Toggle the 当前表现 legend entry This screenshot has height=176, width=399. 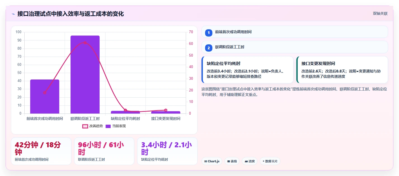[x=116, y=126]
